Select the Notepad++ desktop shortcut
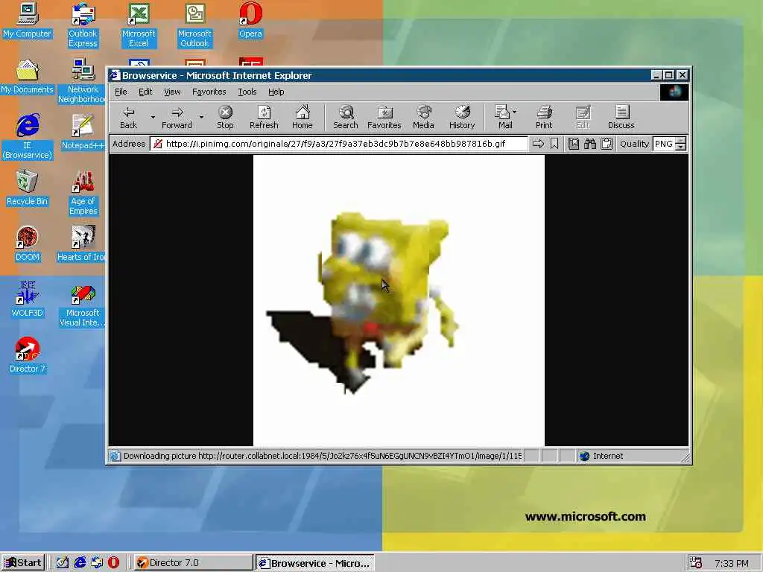Viewport: 763px width, 572px height. pos(83,133)
